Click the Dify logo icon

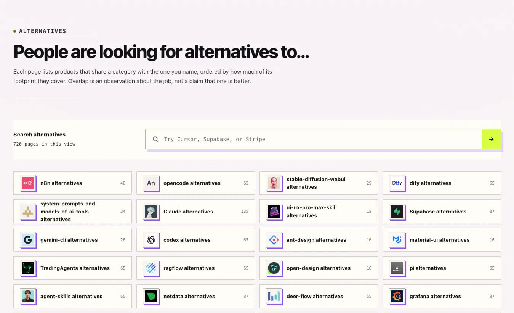[x=397, y=183]
